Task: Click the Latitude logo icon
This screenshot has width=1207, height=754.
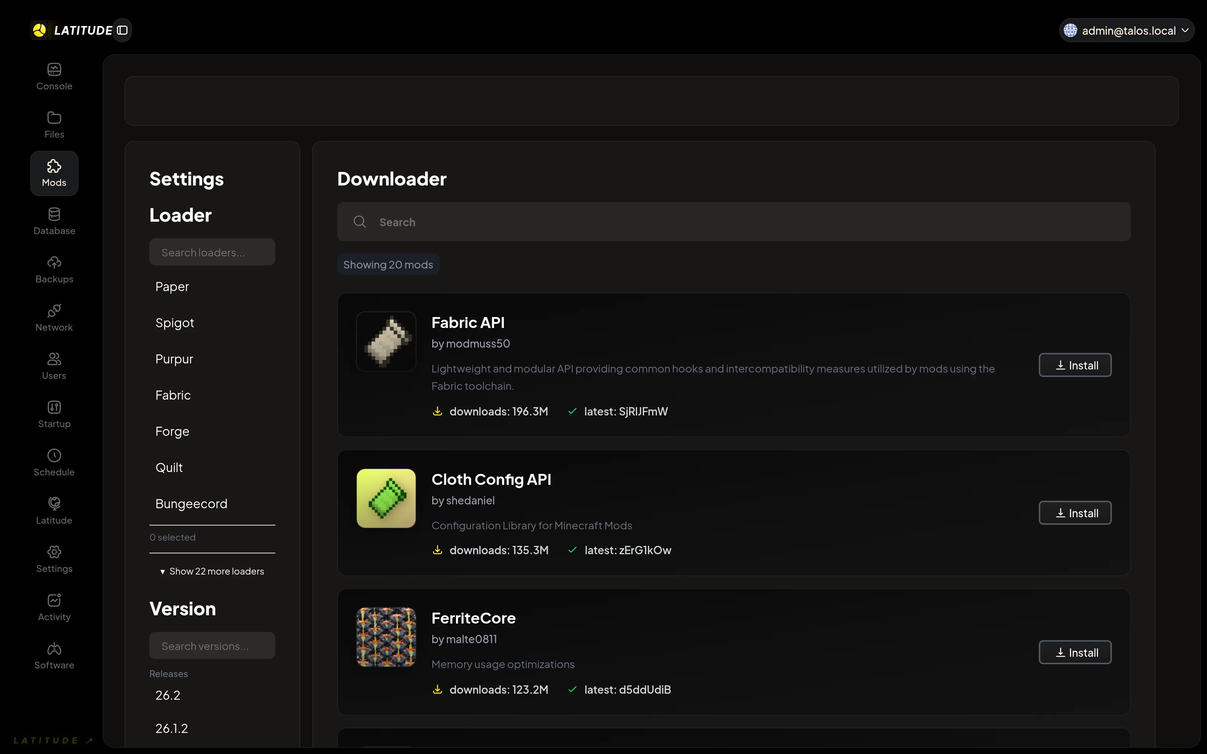Action: 39,31
